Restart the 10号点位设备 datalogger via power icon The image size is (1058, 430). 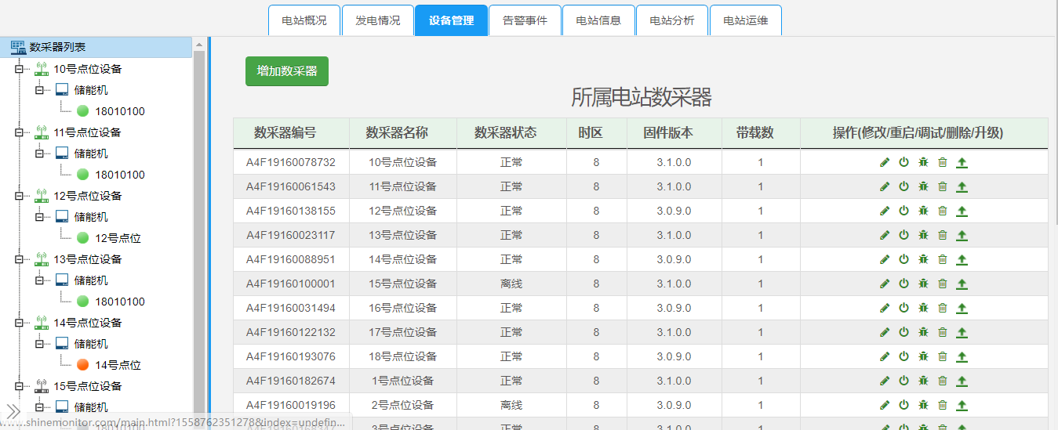tap(903, 163)
